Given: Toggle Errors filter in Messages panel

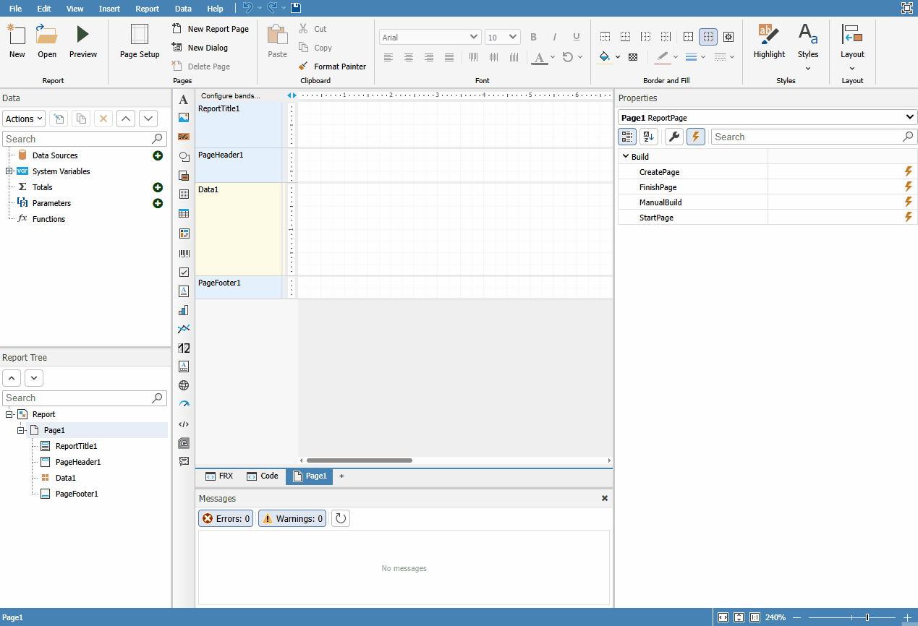Looking at the screenshot, I should point(226,518).
